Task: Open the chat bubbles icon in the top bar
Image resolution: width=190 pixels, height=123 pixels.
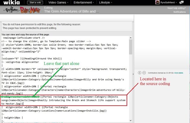Action: pyautogui.click(x=181, y=2)
